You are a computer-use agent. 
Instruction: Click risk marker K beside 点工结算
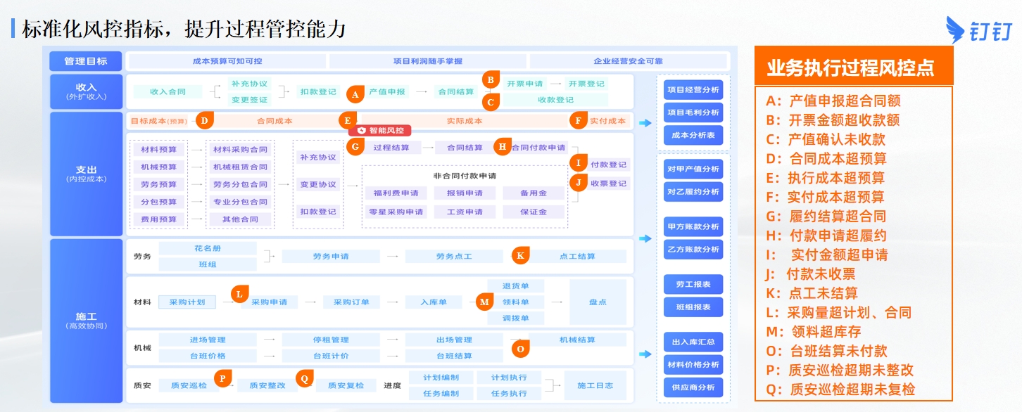[x=520, y=255]
